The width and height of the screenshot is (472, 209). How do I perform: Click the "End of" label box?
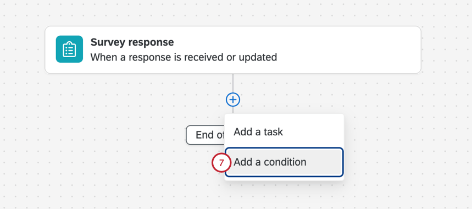pyautogui.click(x=206, y=135)
